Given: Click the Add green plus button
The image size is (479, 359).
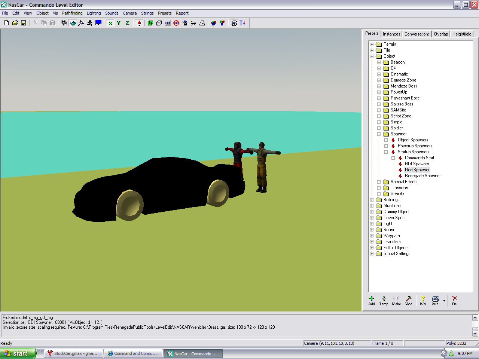Looking at the screenshot, I should coord(372,301).
